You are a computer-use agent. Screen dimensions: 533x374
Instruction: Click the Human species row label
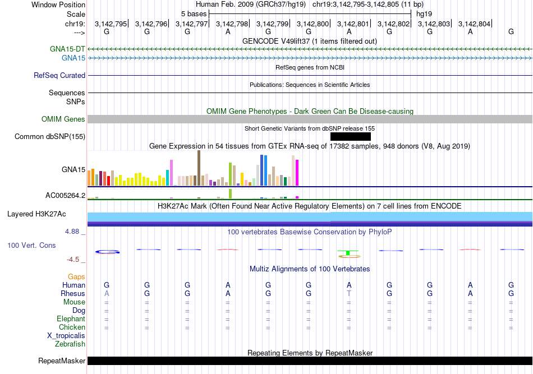73,285
